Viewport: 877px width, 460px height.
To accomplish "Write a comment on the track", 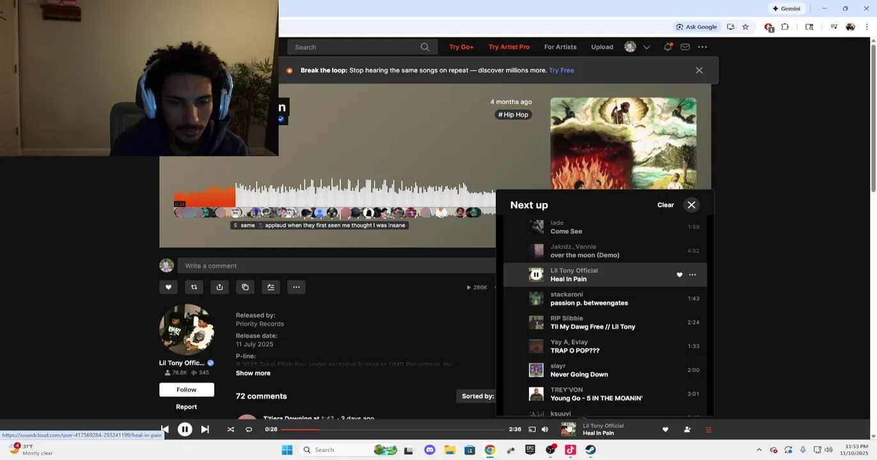I will 336,266.
